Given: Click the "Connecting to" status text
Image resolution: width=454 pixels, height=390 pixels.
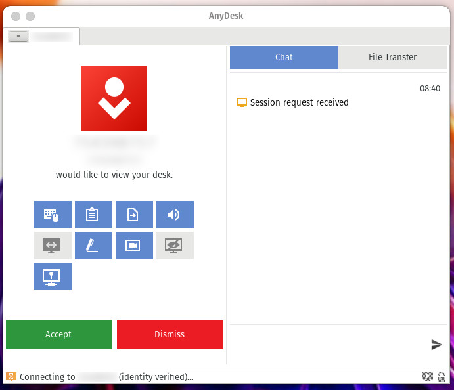Looking at the screenshot, I should 47,377.
